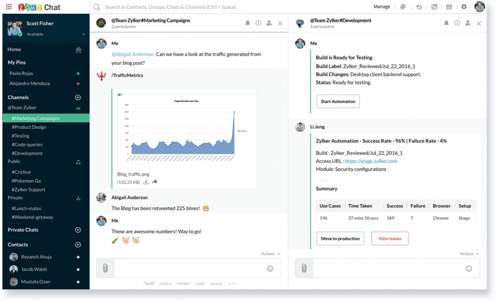Click the My Pins section header
This screenshot has height=301, width=496.
pos(17,63)
